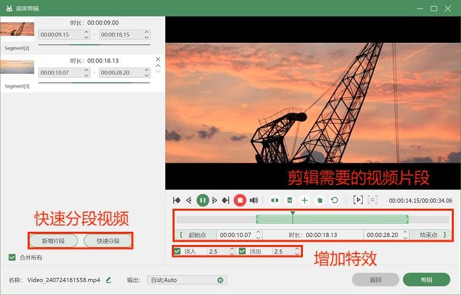The height and width of the screenshot is (295, 461).
Task: Toggle the 淡入 fade-in checkbox
Action: (177, 251)
